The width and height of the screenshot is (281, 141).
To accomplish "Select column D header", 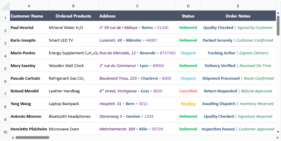I will (188, 6).
